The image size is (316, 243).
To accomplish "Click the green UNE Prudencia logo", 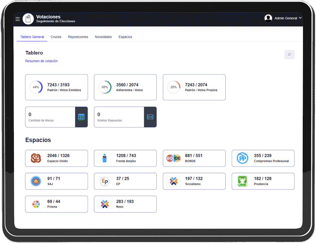I will click(x=242, y=181).
